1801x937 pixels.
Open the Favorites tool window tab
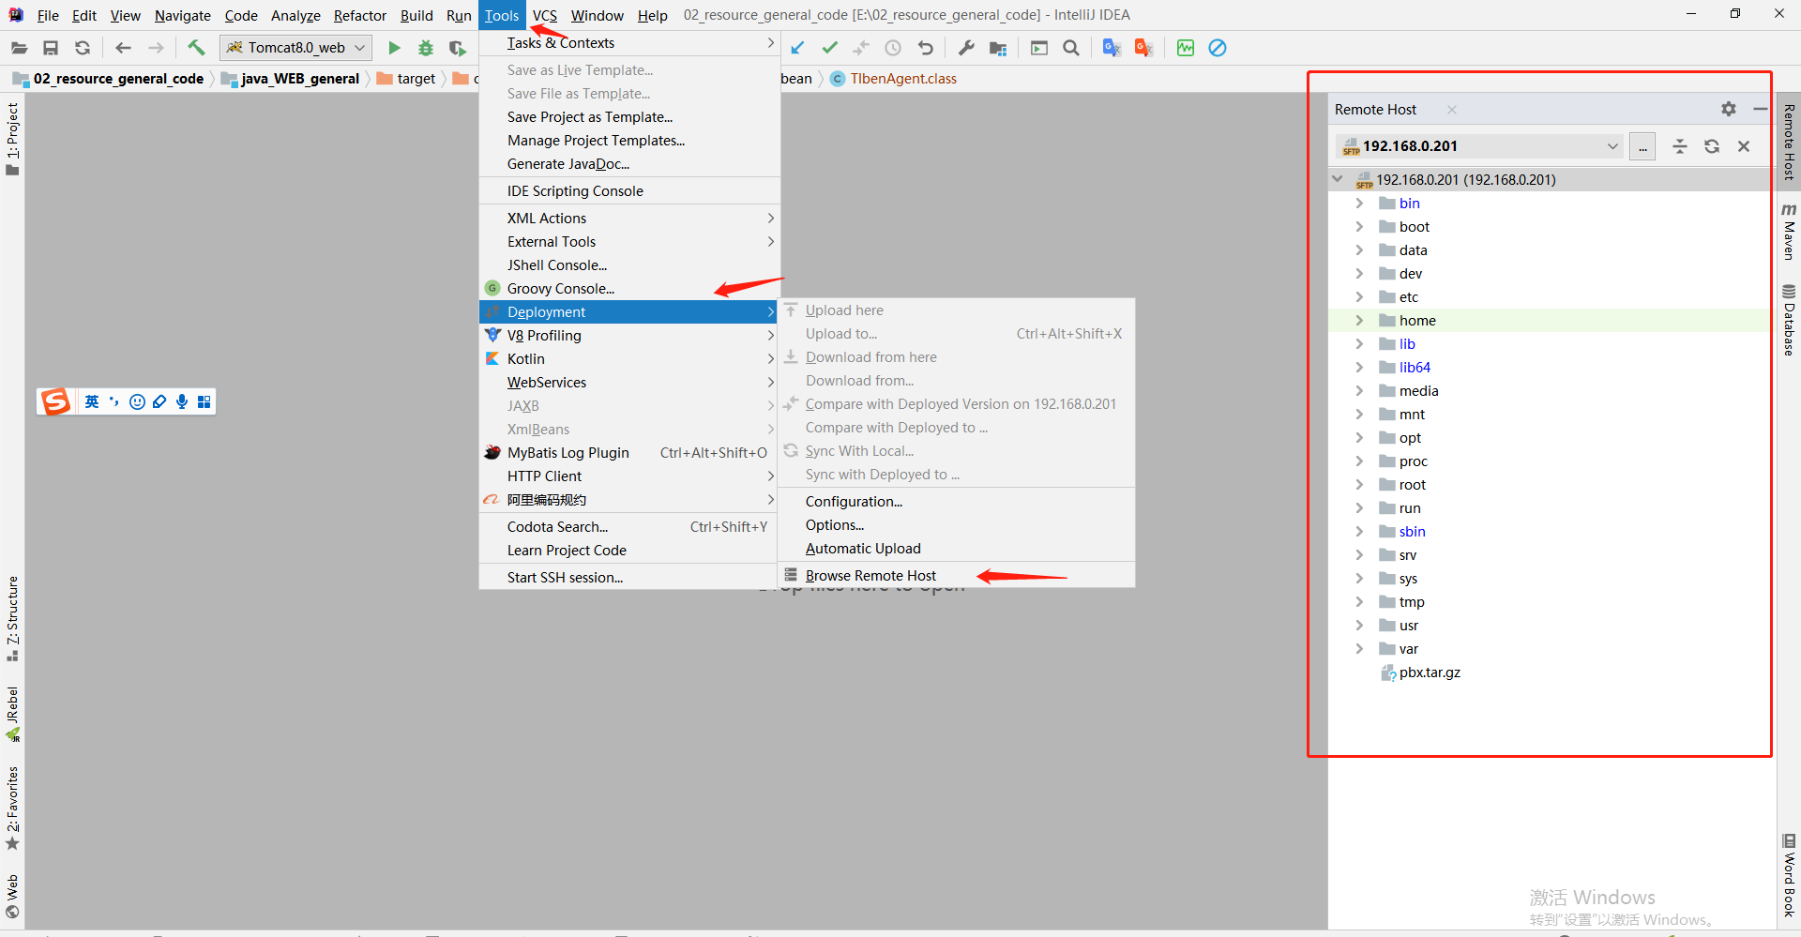[x=12, y=809]
